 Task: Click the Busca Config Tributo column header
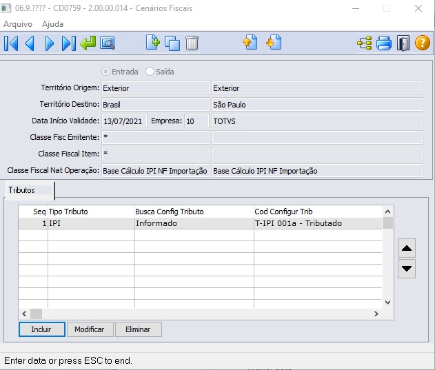(194, 212)
